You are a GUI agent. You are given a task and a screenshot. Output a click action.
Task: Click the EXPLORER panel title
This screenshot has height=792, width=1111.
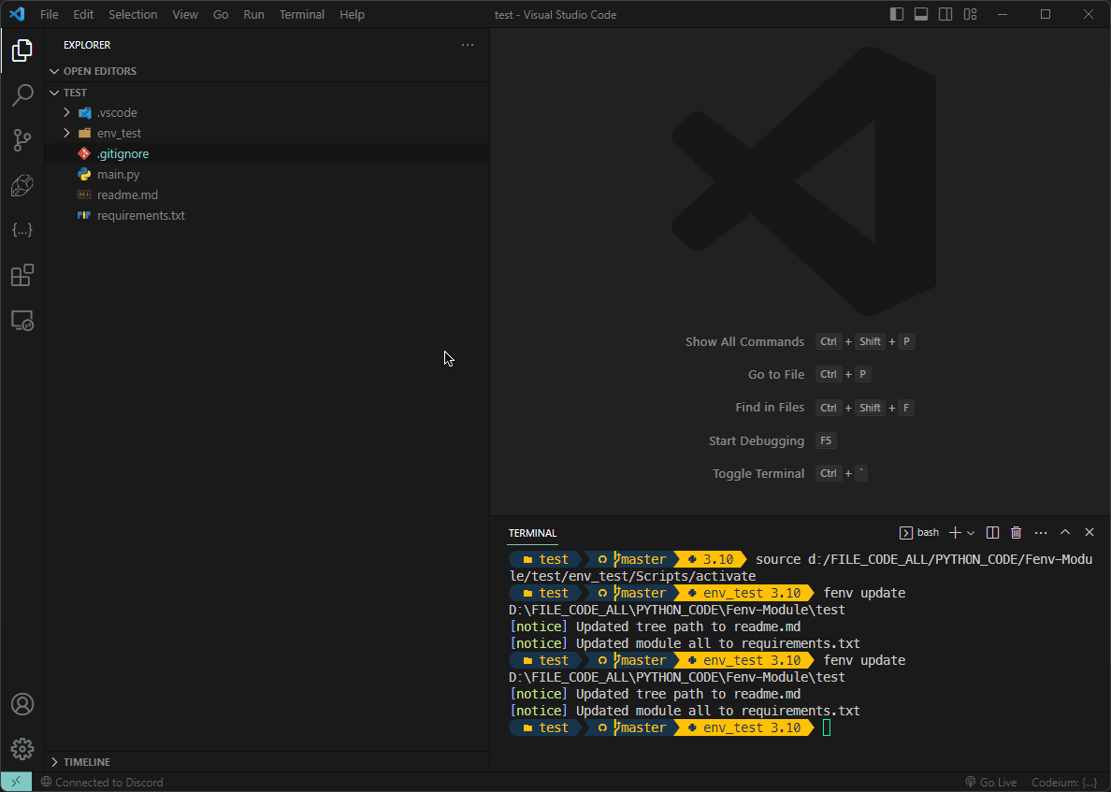pyautogui.click(x=87, y=45)
